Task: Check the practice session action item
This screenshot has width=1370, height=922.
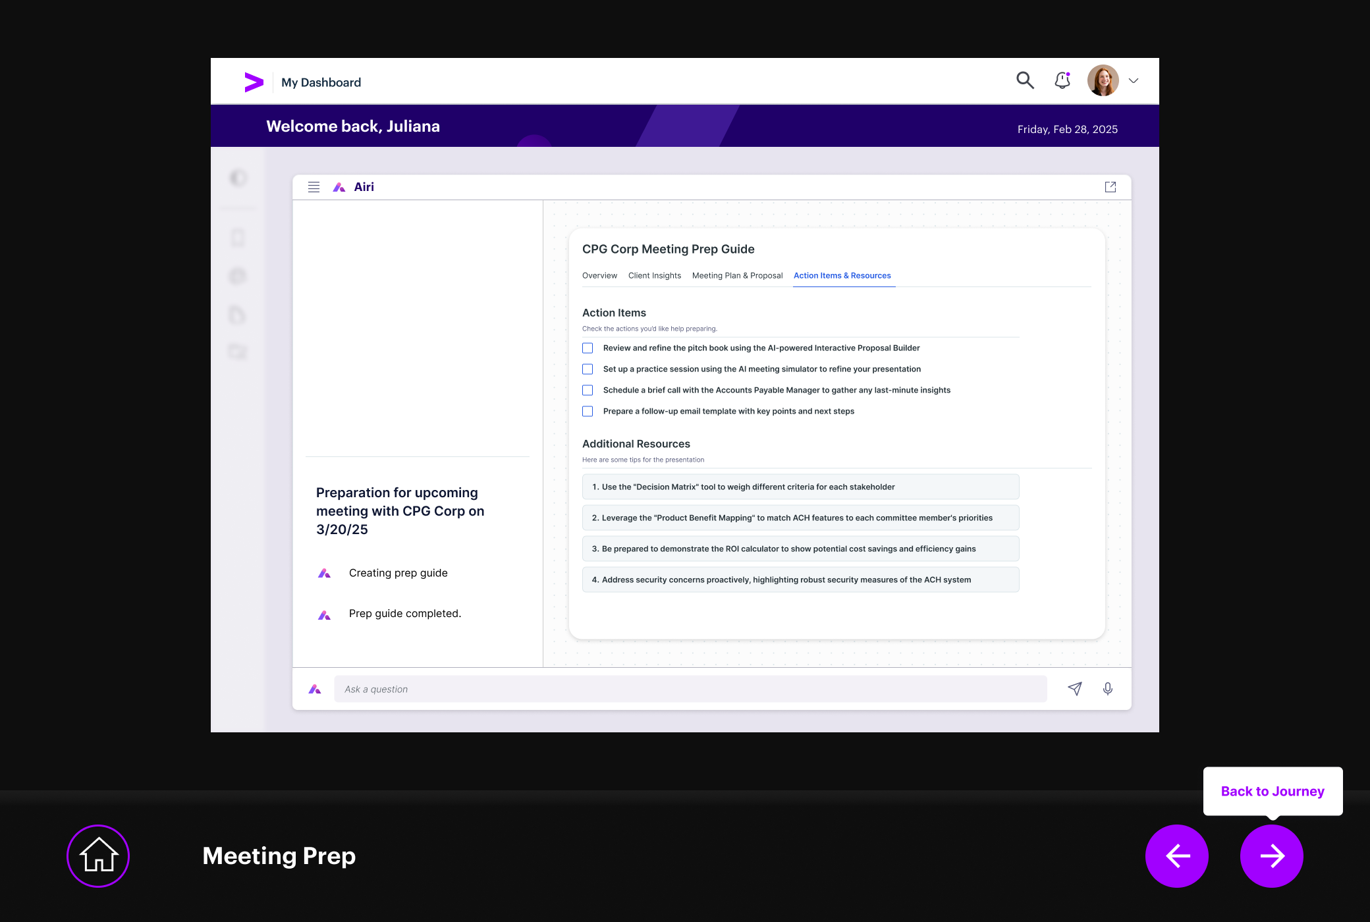Action: tap(588, 369)
